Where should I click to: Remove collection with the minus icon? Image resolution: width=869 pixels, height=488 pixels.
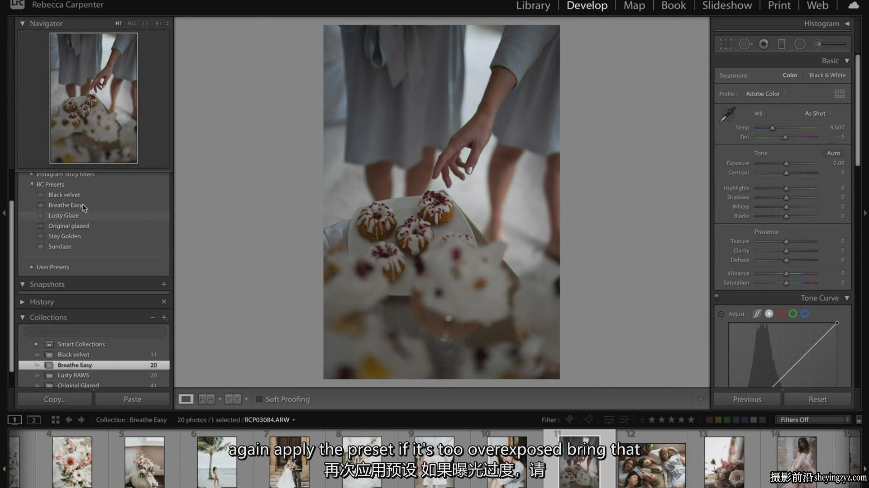153,317
